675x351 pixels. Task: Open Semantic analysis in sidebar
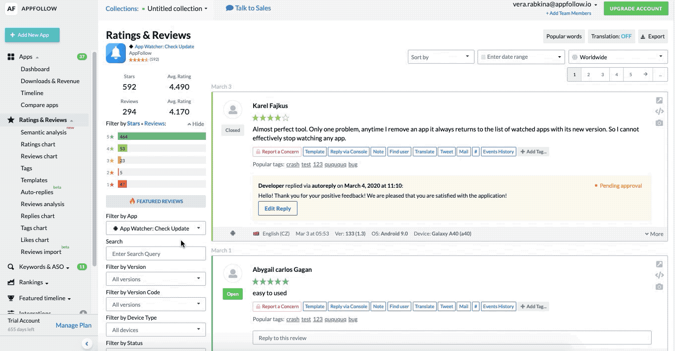(x=44, y=132)
